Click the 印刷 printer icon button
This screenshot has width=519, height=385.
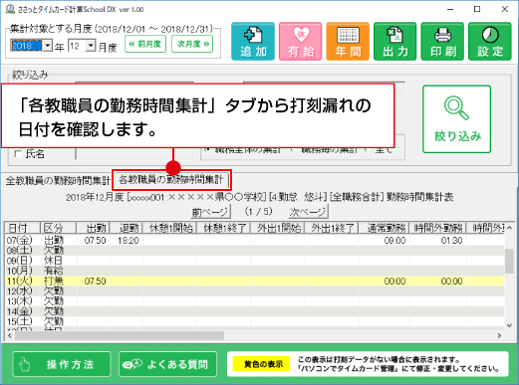[442, 42]
